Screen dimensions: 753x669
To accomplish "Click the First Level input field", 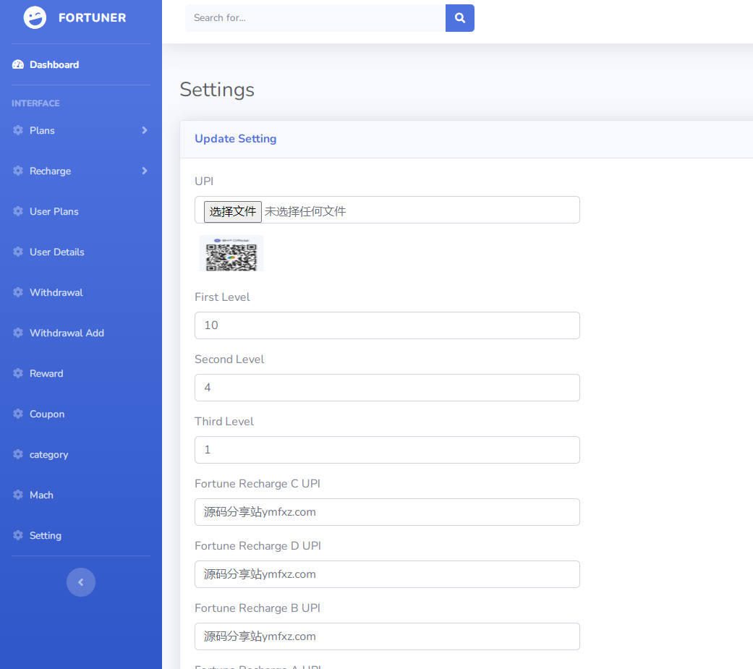I will tap(387, 325).
